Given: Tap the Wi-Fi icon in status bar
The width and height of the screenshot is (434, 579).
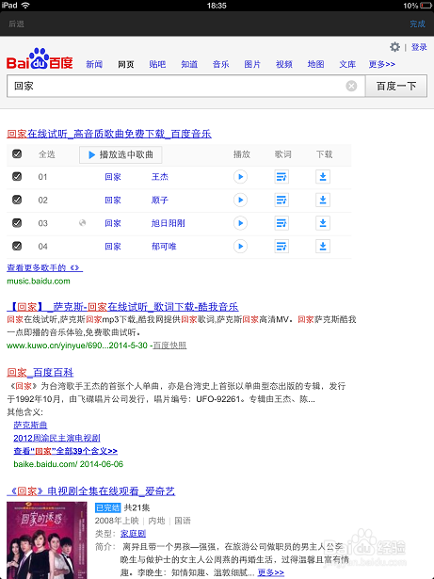Looking at the screenshot, I should 25,5.
